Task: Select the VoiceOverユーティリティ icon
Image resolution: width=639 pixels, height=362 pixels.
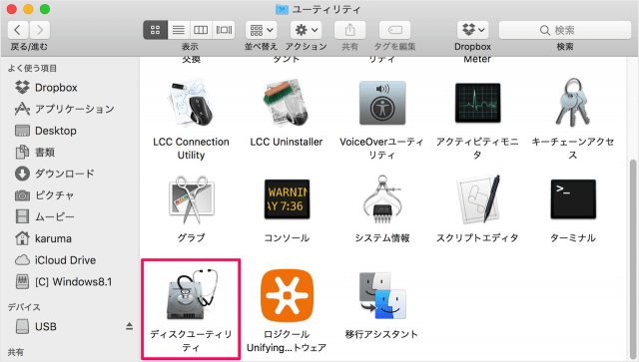Action: point(382,103)
